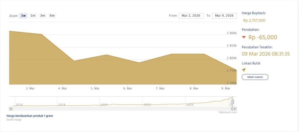The image size is (299, 132).
Task: Click the navigator range handle grip
Action: pos(232,101)
